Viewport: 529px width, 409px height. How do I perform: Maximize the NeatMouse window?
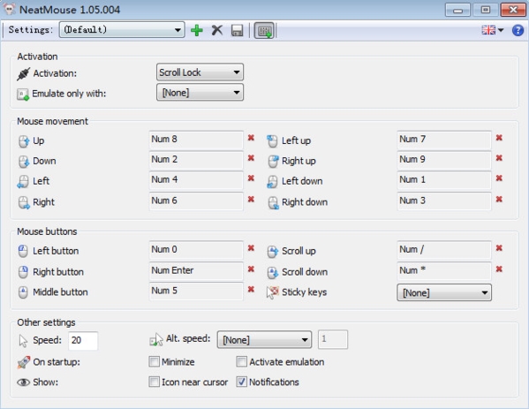pos(485,10)
